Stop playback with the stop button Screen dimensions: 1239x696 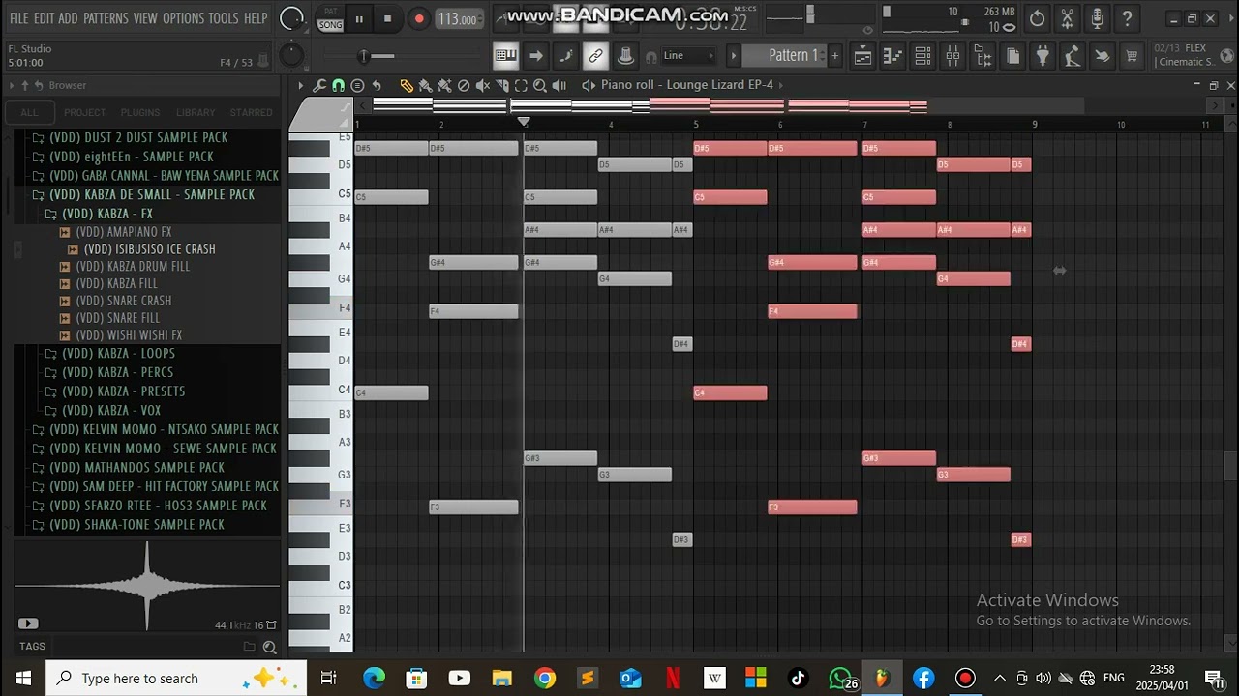tap(388, 18)
